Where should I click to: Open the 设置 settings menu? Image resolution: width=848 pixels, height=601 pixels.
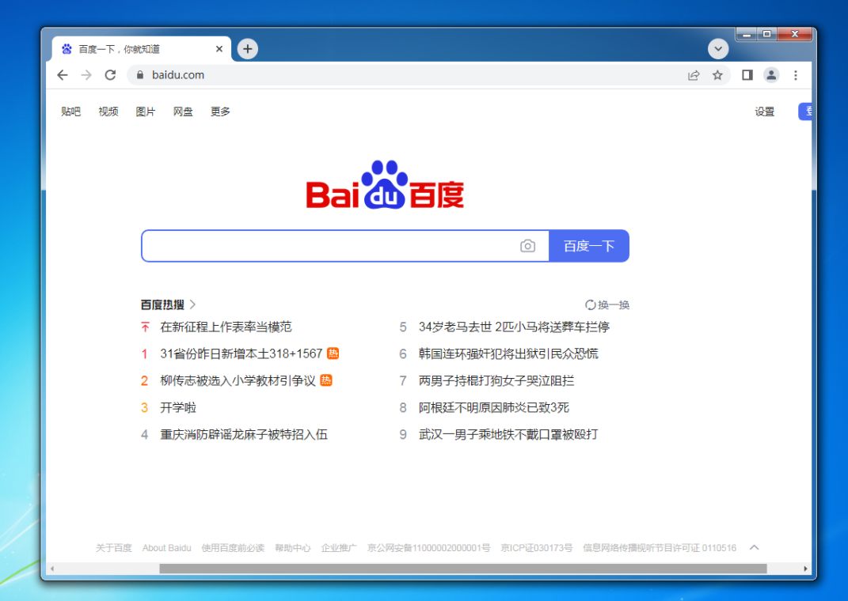[x=765, y=112]
